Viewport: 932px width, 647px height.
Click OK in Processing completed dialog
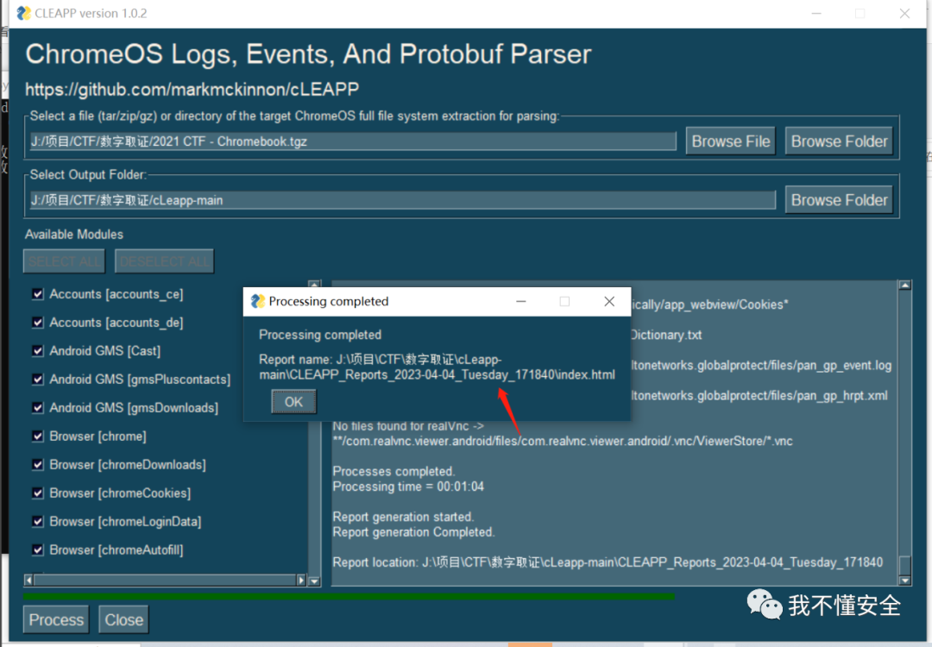pos(293,402)
